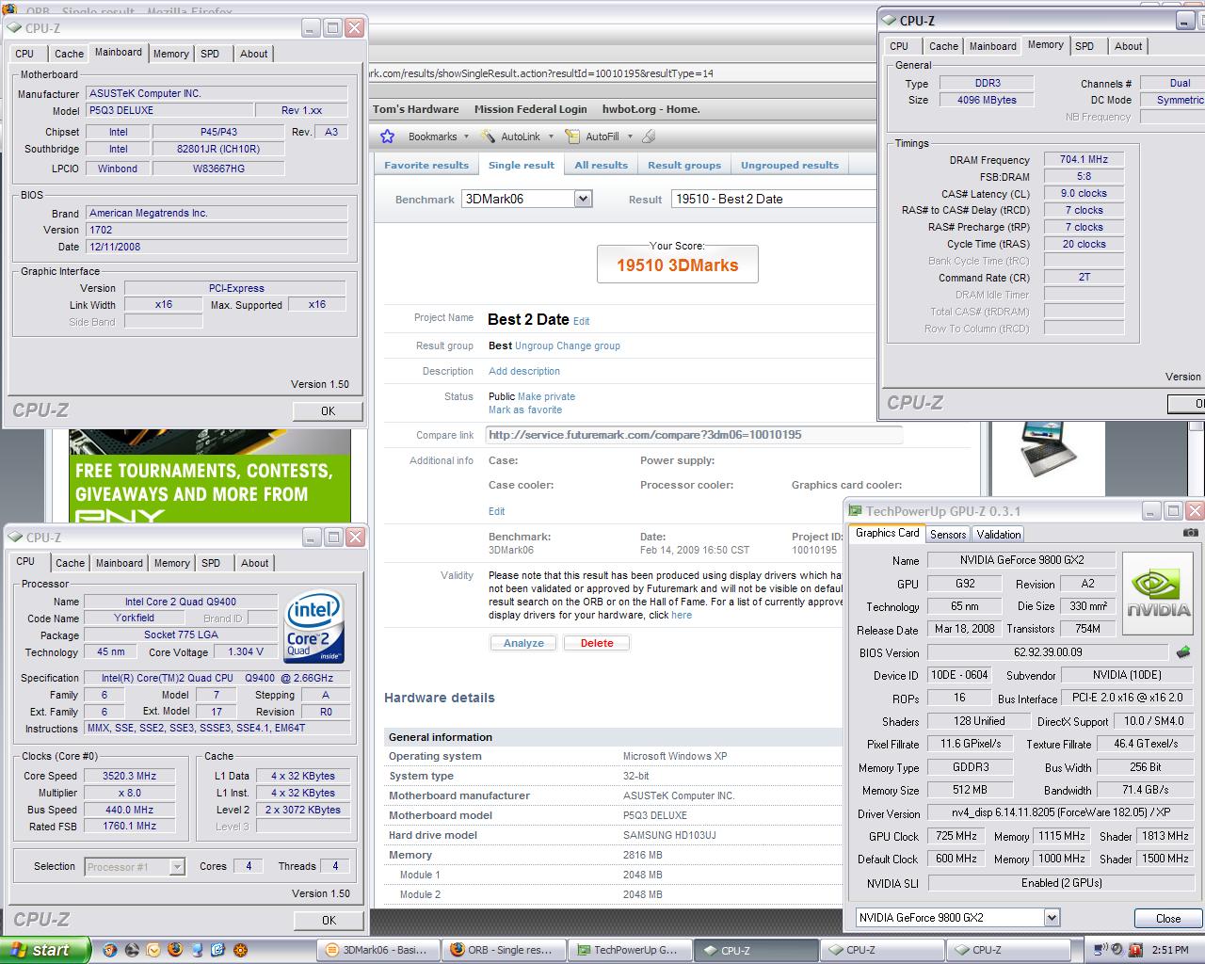This screenshot has height=964, width=1205.
Task: Click the Delete button
Action: click(597, 643)
